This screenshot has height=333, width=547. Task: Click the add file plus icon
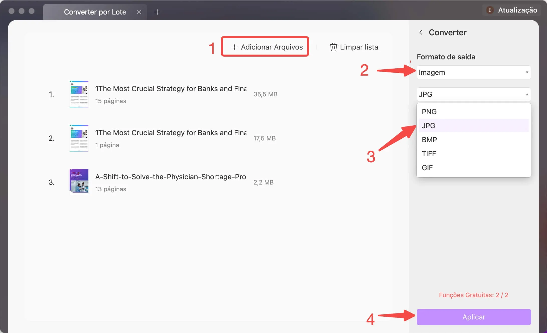tap(233, 47)
